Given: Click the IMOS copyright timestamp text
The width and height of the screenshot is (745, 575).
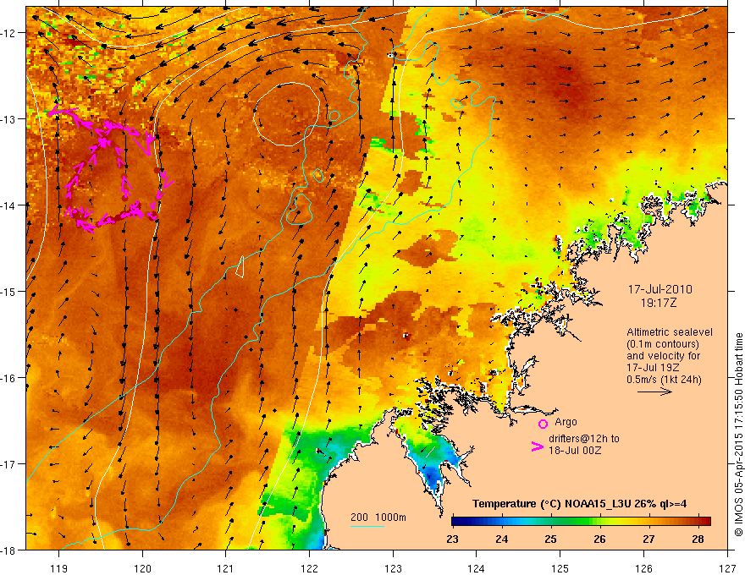Looking at the screenshot, I should click(738, 435).
